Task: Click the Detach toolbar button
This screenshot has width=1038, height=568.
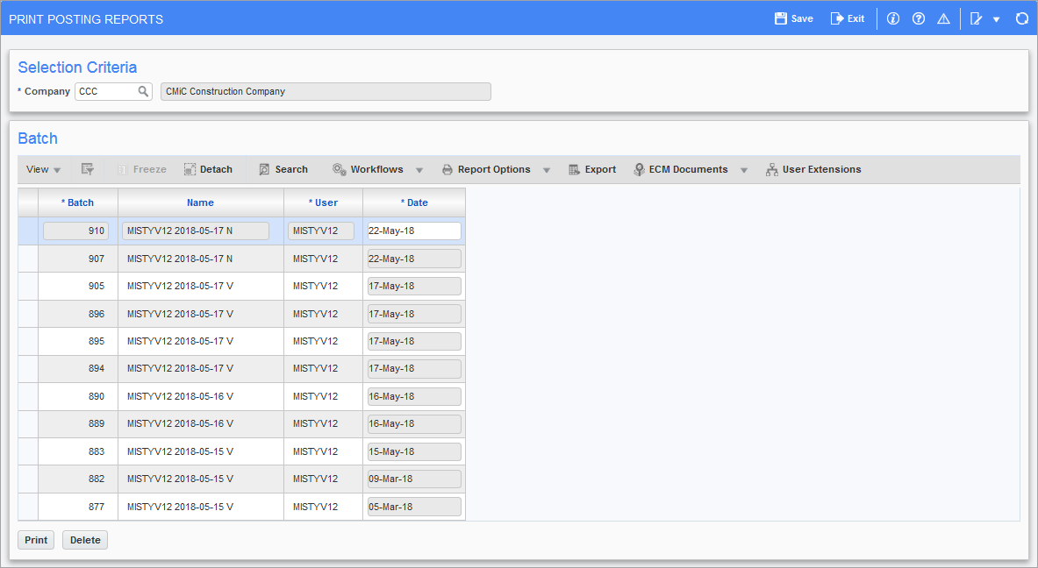Action: (208, 169)
